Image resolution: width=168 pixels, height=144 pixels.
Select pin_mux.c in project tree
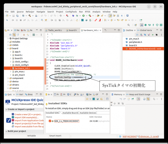[20, 71]
